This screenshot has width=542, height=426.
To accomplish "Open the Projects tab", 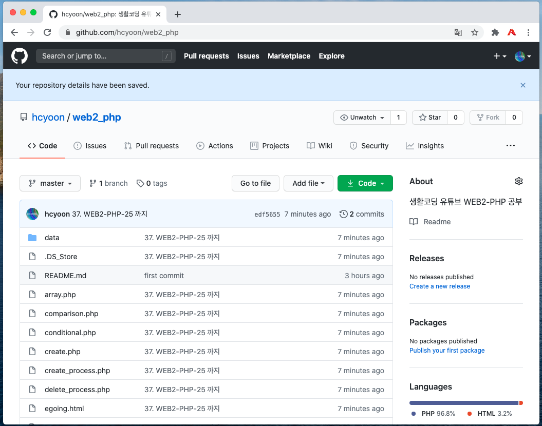I will pyautogui.click(x=270, y=146).
